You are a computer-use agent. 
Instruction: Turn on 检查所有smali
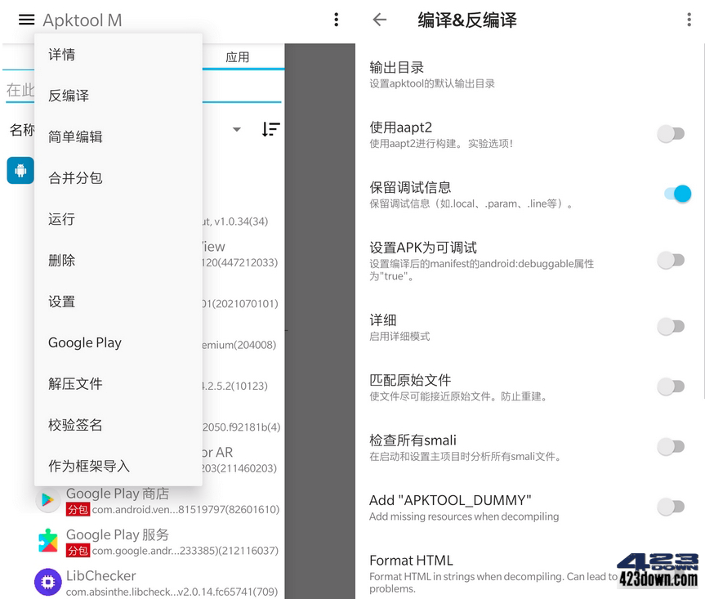671,448
